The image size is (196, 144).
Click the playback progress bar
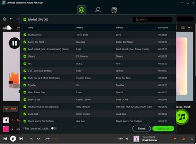84,139
